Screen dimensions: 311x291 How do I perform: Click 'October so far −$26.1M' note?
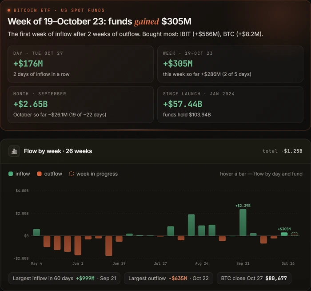[x=60, y=115]
